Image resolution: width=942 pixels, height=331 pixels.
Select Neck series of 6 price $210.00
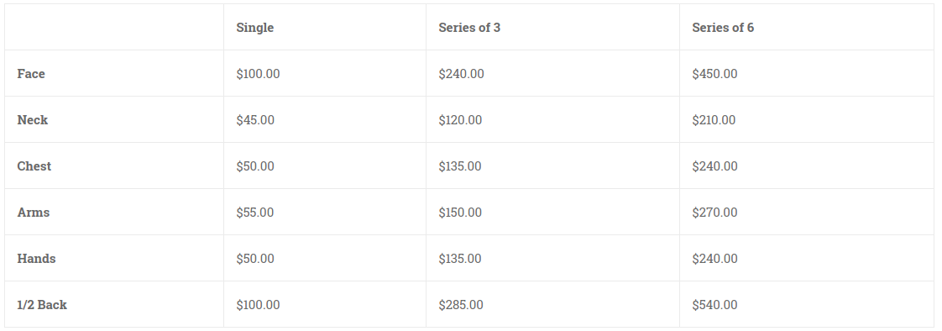pos(714,120)
